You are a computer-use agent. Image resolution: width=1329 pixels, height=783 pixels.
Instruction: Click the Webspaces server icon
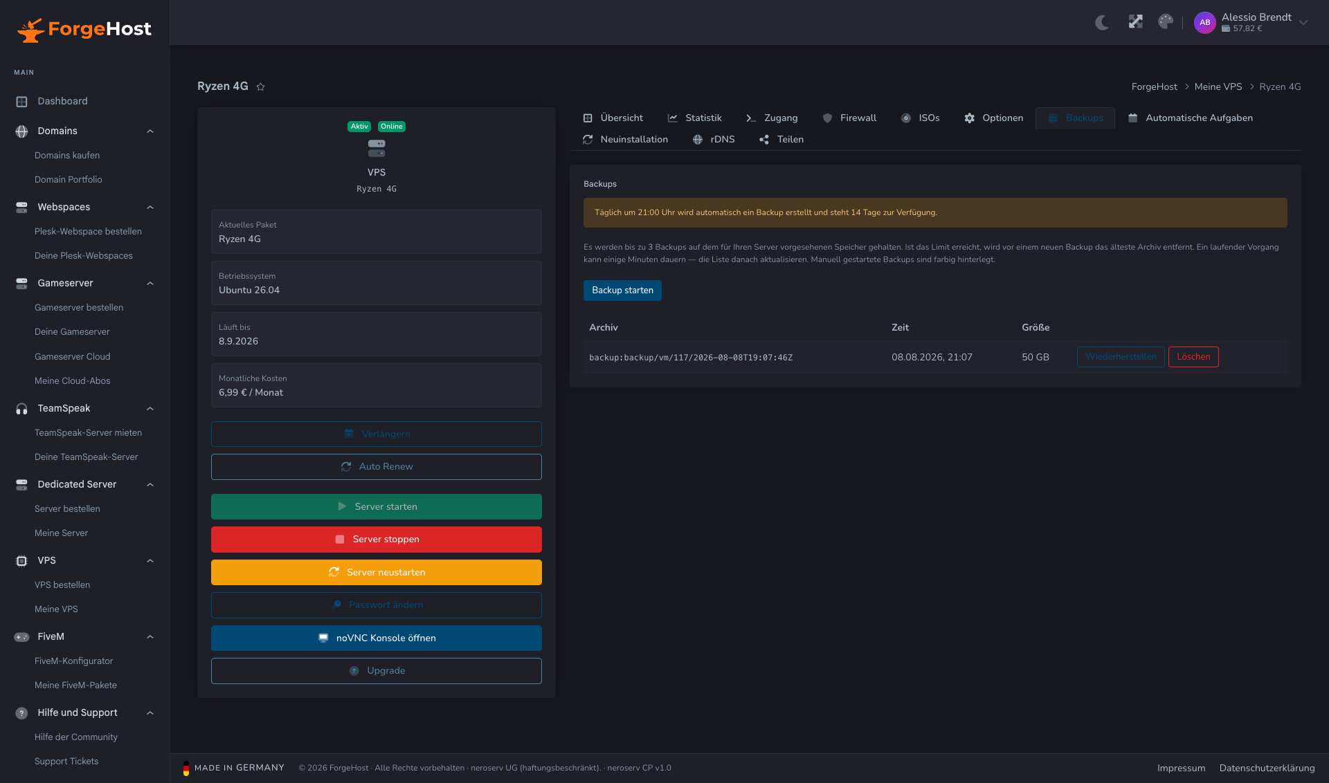pos(21,208)
